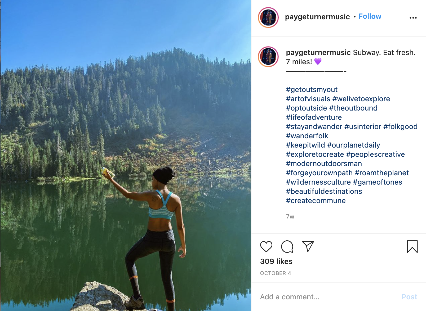The height and width of the screenshot is (311, 426).
Task: Open the #modernoutdoorsman hashtag
Action: [324, 164]
